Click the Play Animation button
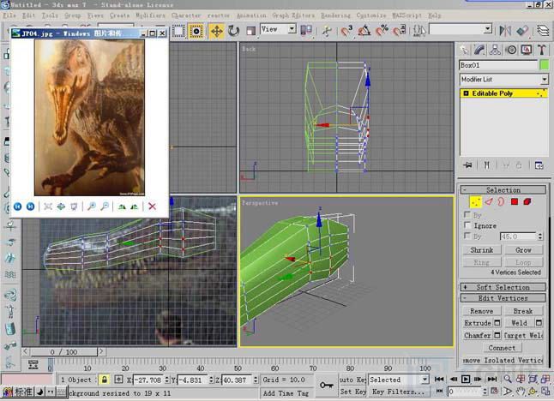The height and width of the screenshot is (401, 554). 466,379
